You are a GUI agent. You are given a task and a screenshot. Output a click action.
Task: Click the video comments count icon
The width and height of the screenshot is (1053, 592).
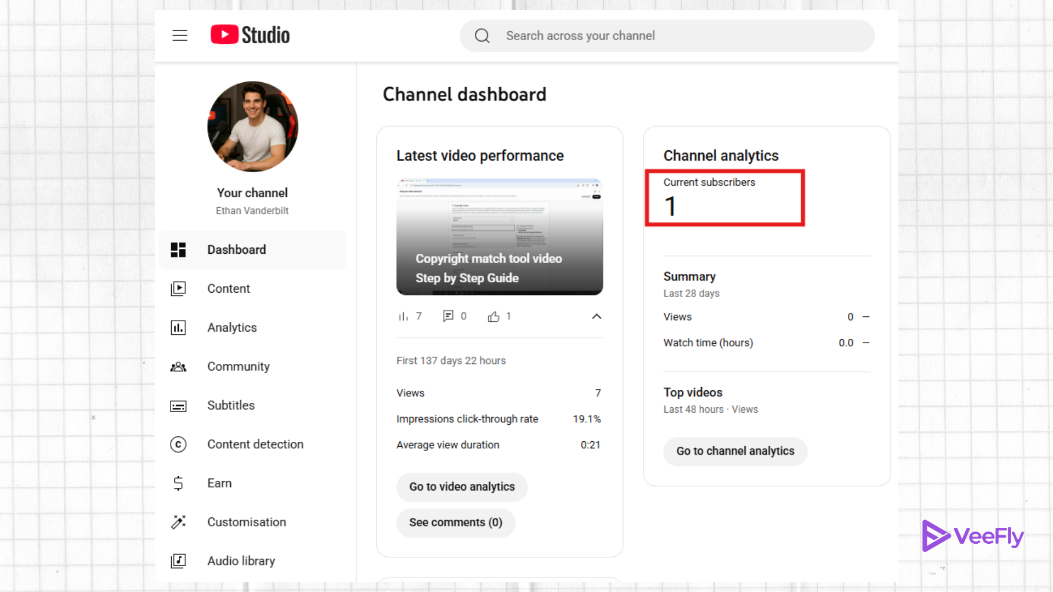tap(448, 316)
